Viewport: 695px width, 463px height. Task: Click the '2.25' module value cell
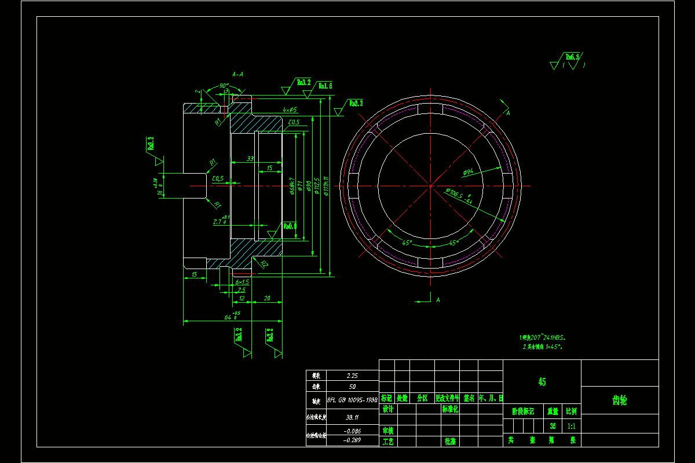coord(353,375)
